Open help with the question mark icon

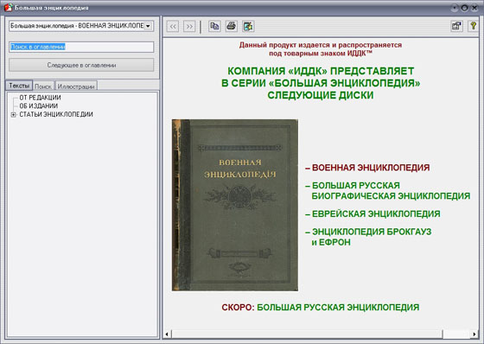click(474, 26)
